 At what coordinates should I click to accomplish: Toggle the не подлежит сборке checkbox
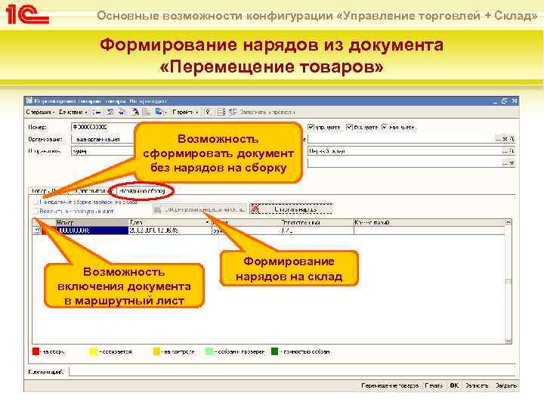35,202
